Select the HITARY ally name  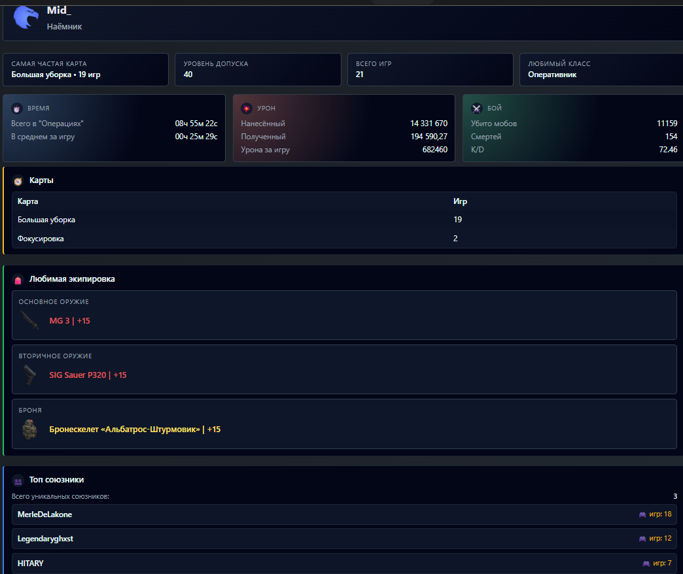[x=31, y=564]
